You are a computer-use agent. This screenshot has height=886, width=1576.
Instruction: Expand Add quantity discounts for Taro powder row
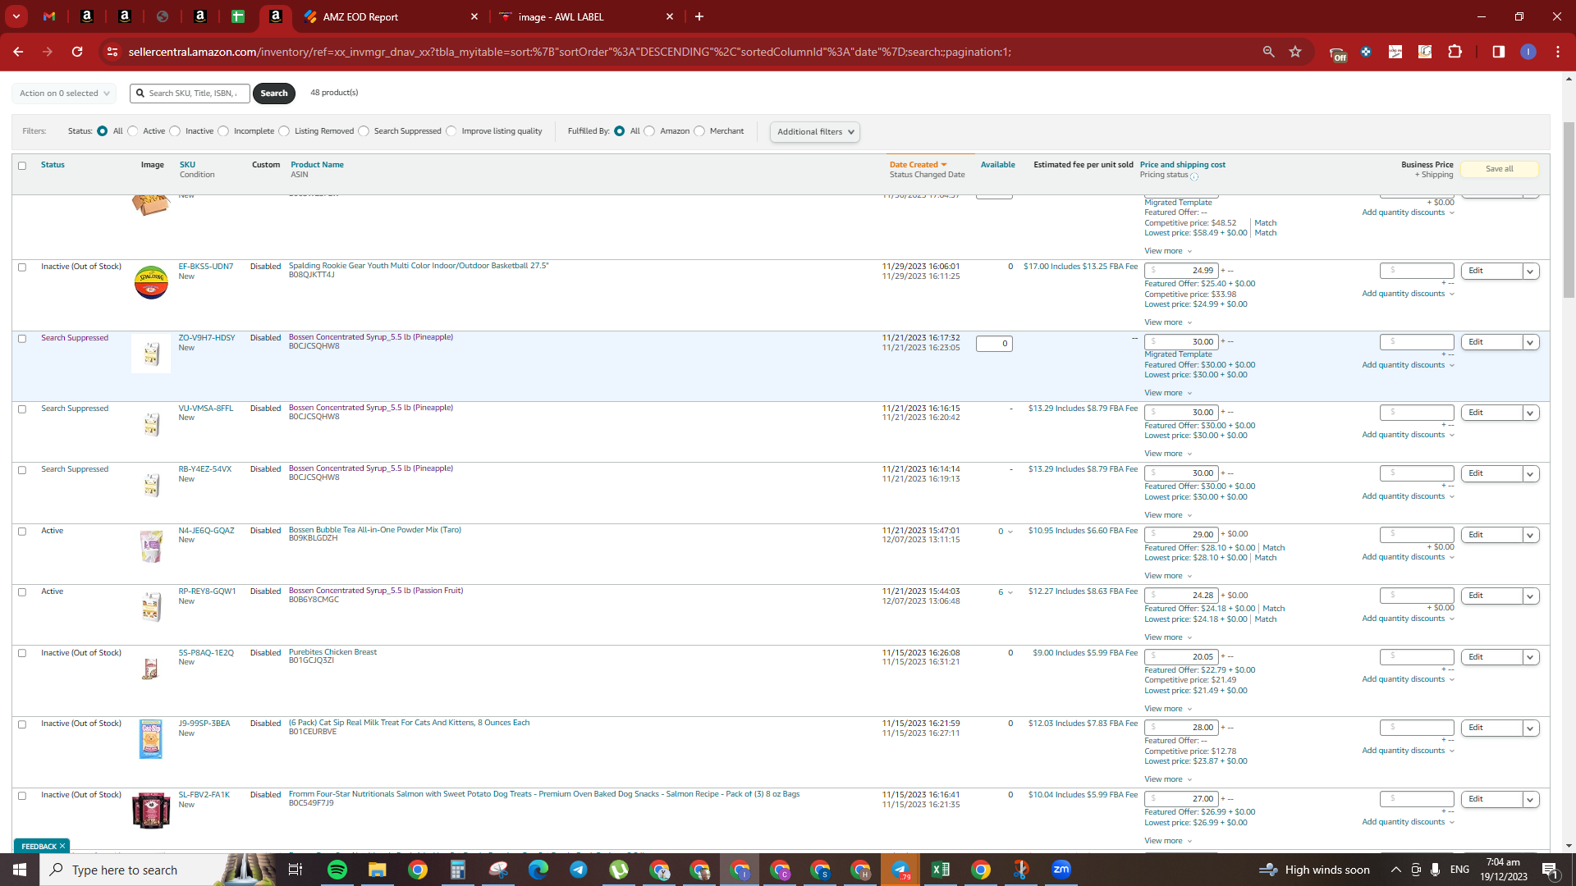click(1408, 557)
